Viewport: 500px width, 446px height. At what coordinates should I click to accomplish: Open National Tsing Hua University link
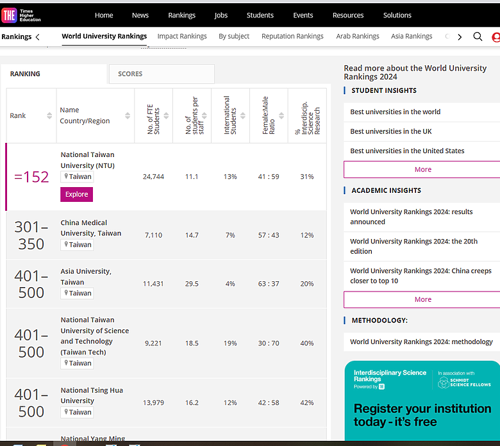pos(92,395)
